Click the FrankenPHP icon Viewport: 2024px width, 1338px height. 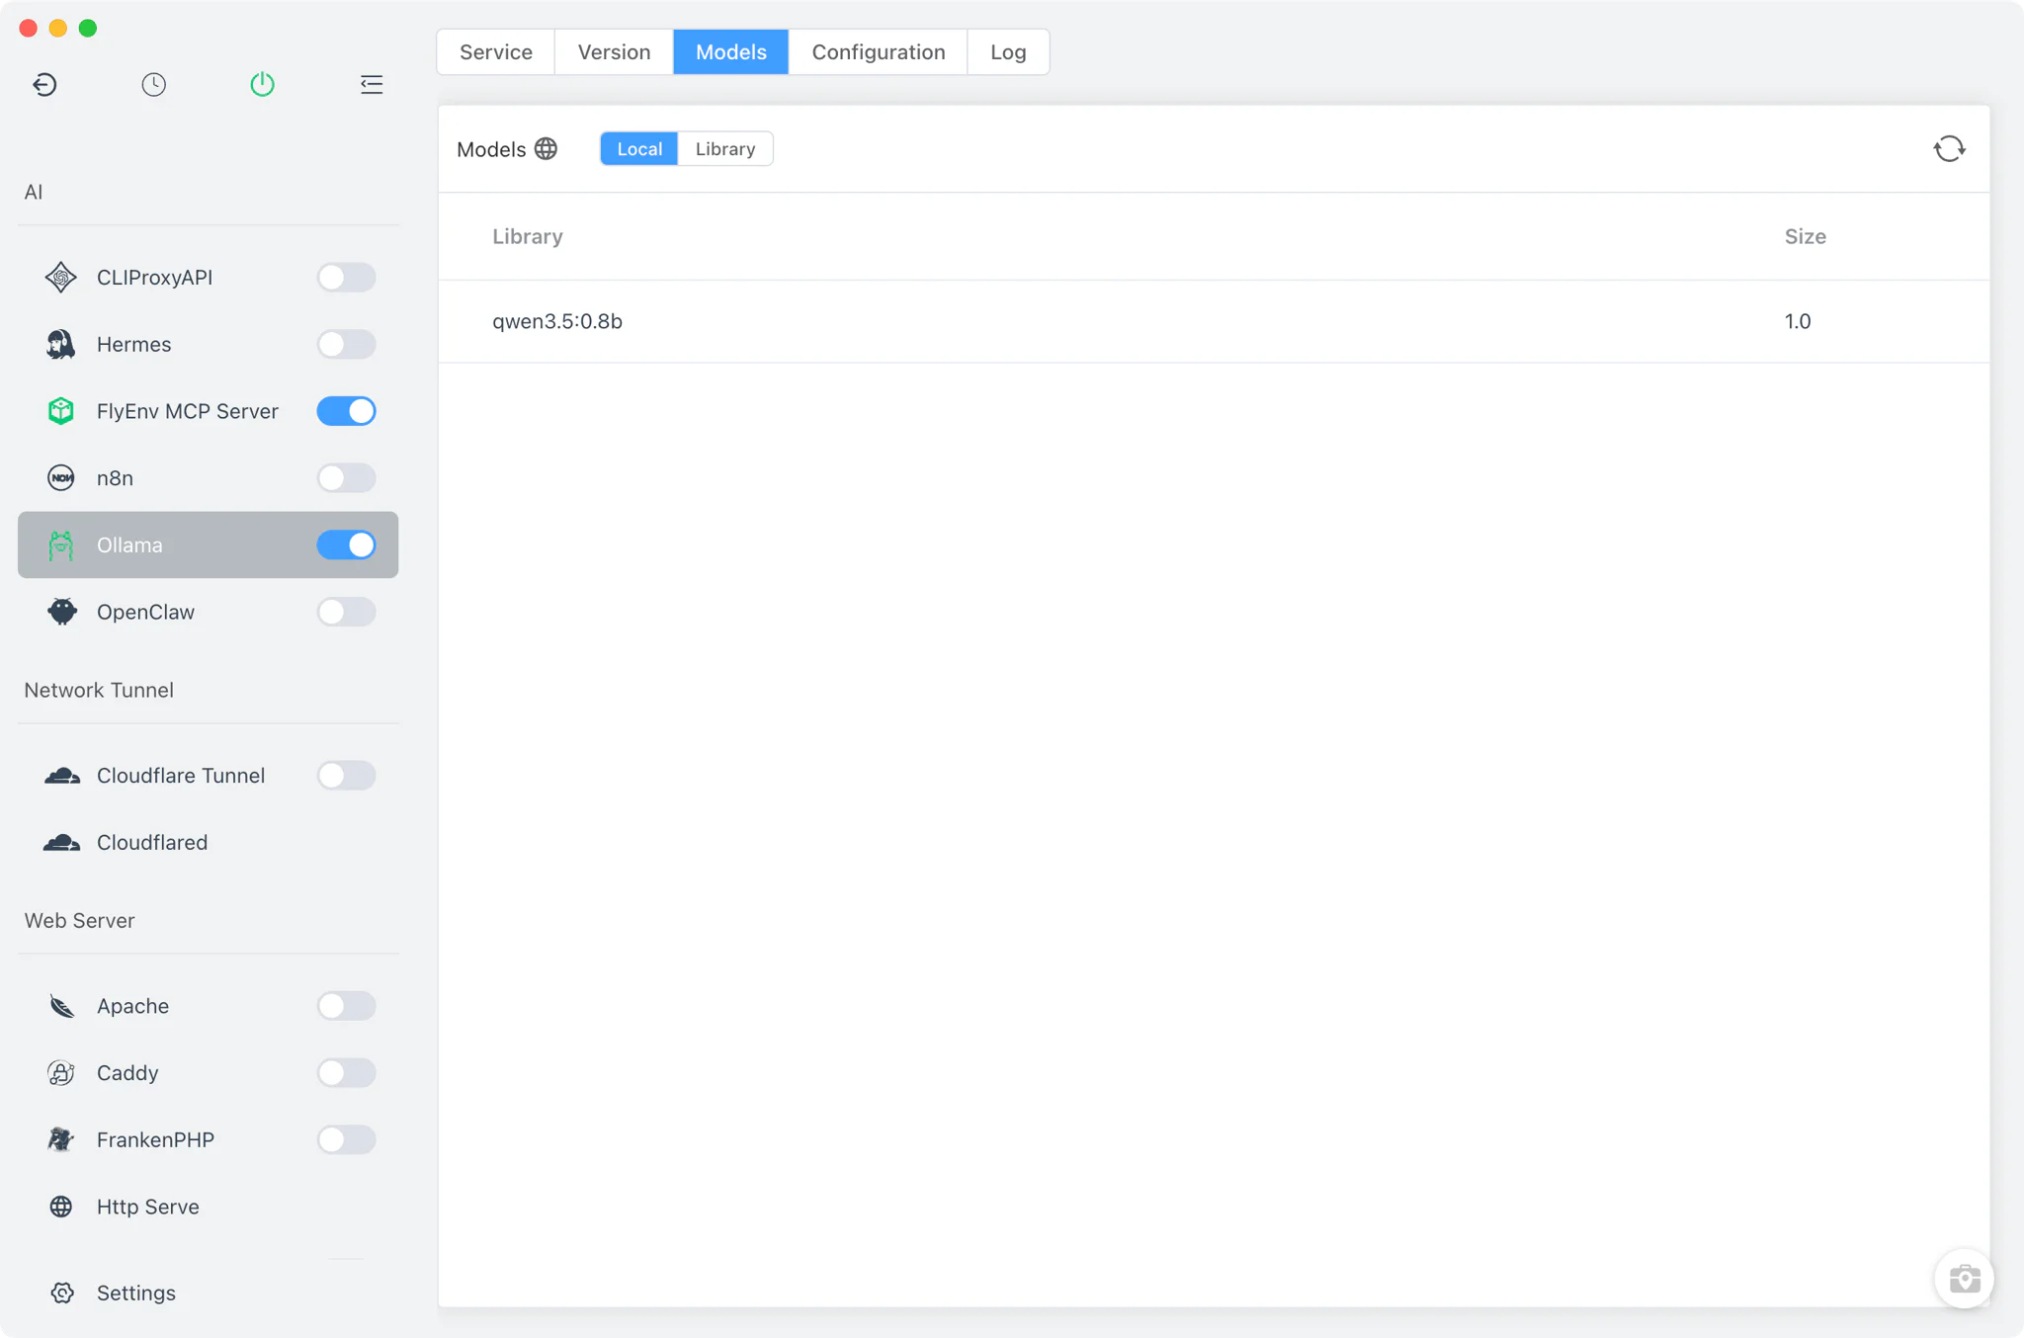(x=61, y=1139)
